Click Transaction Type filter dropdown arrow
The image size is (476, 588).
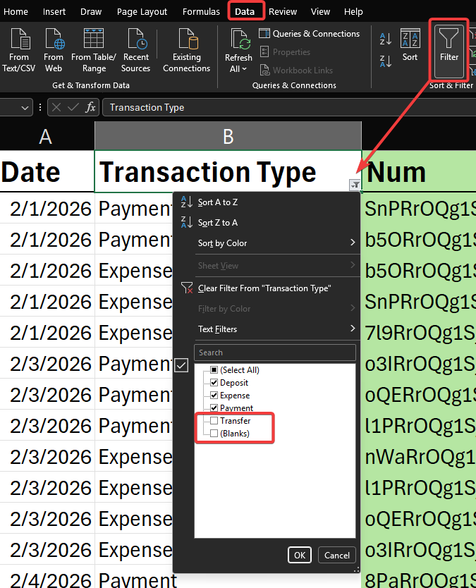tap(355, 185)
